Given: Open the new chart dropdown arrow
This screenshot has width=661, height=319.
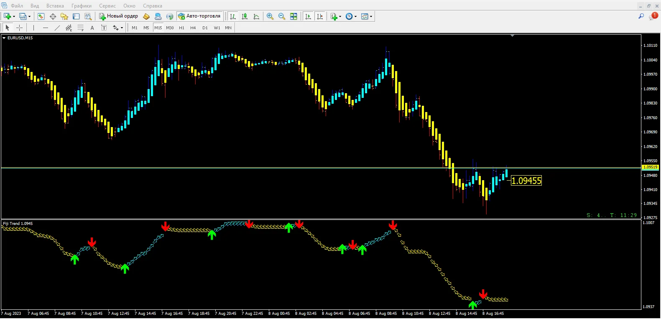Looking at the screenshot, I should [14, 17].
